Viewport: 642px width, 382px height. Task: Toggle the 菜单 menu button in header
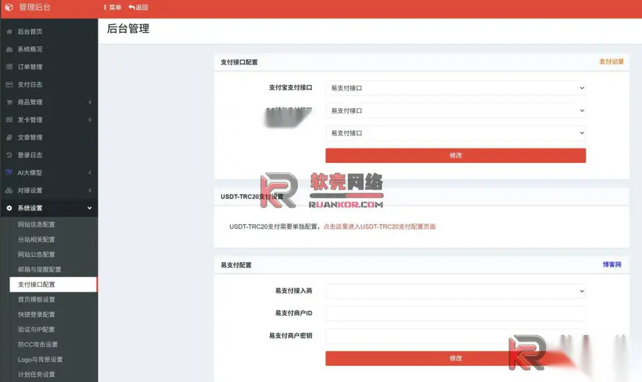pos(112,7)
